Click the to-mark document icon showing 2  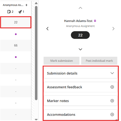pos(9,12)
